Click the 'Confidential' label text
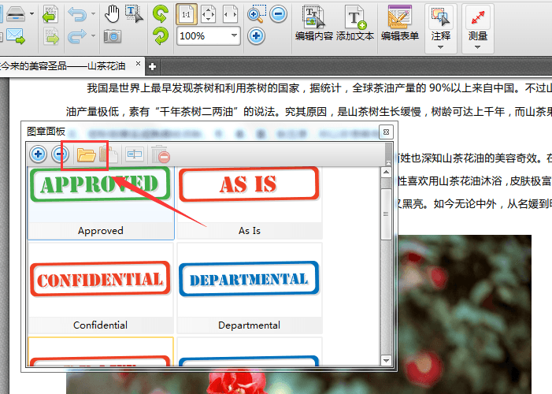 pyautogui.click(x=100, y=325)
